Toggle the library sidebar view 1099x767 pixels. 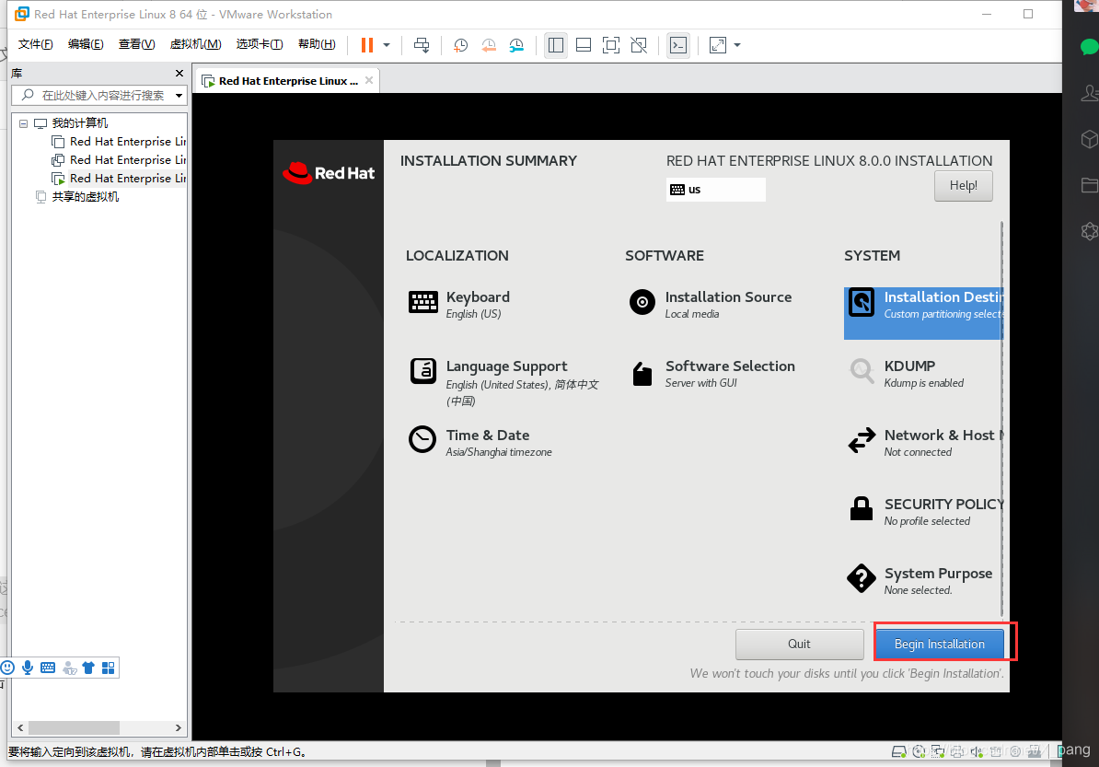pos(556,45)
